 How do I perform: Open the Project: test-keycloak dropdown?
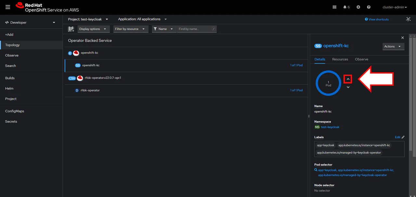(x=88, y=19)
